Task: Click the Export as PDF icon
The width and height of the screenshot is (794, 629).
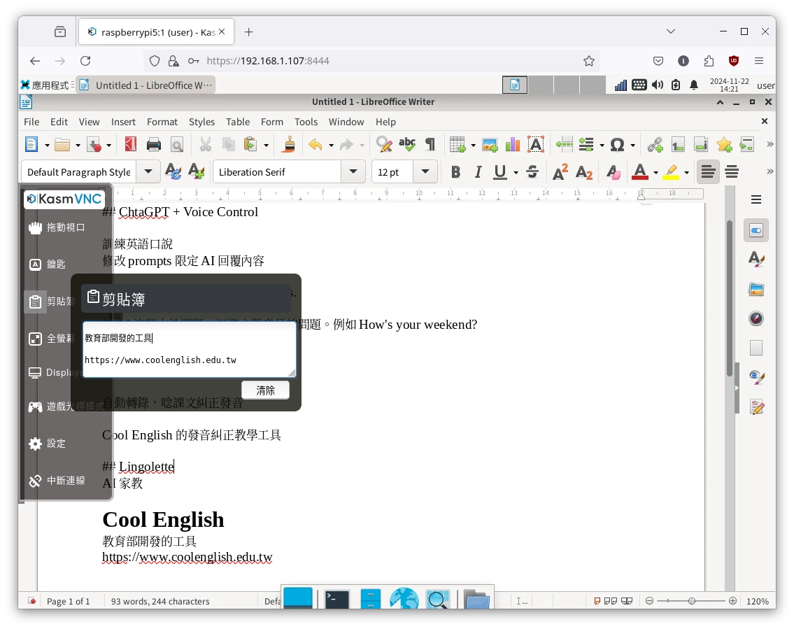Action: [131, 145]
